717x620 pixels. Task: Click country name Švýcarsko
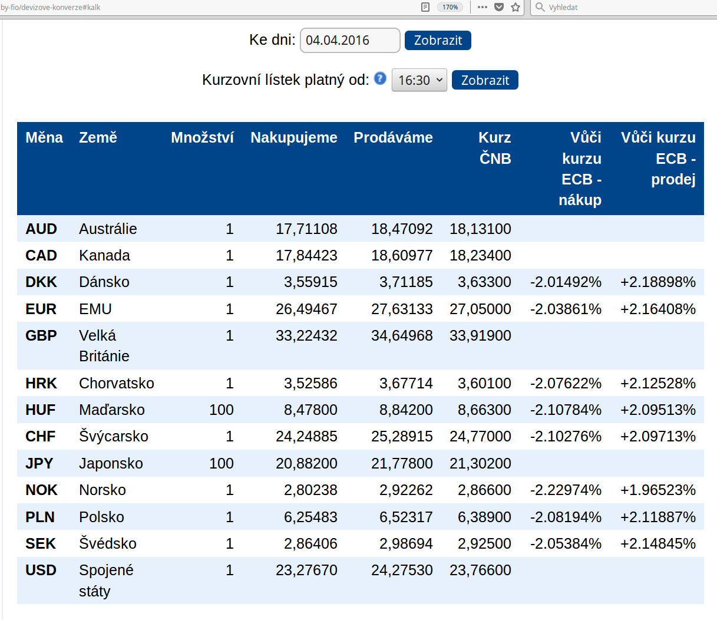[x=114, y=436]
